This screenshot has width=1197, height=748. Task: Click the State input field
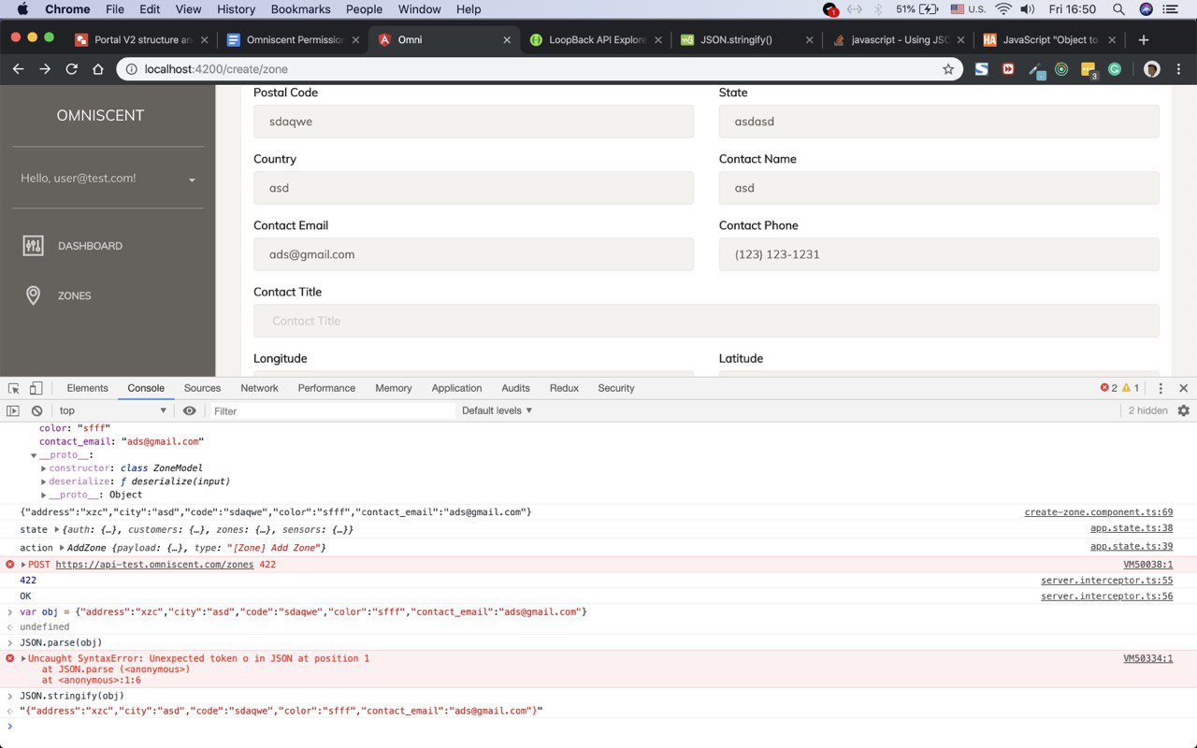point(939,122)
